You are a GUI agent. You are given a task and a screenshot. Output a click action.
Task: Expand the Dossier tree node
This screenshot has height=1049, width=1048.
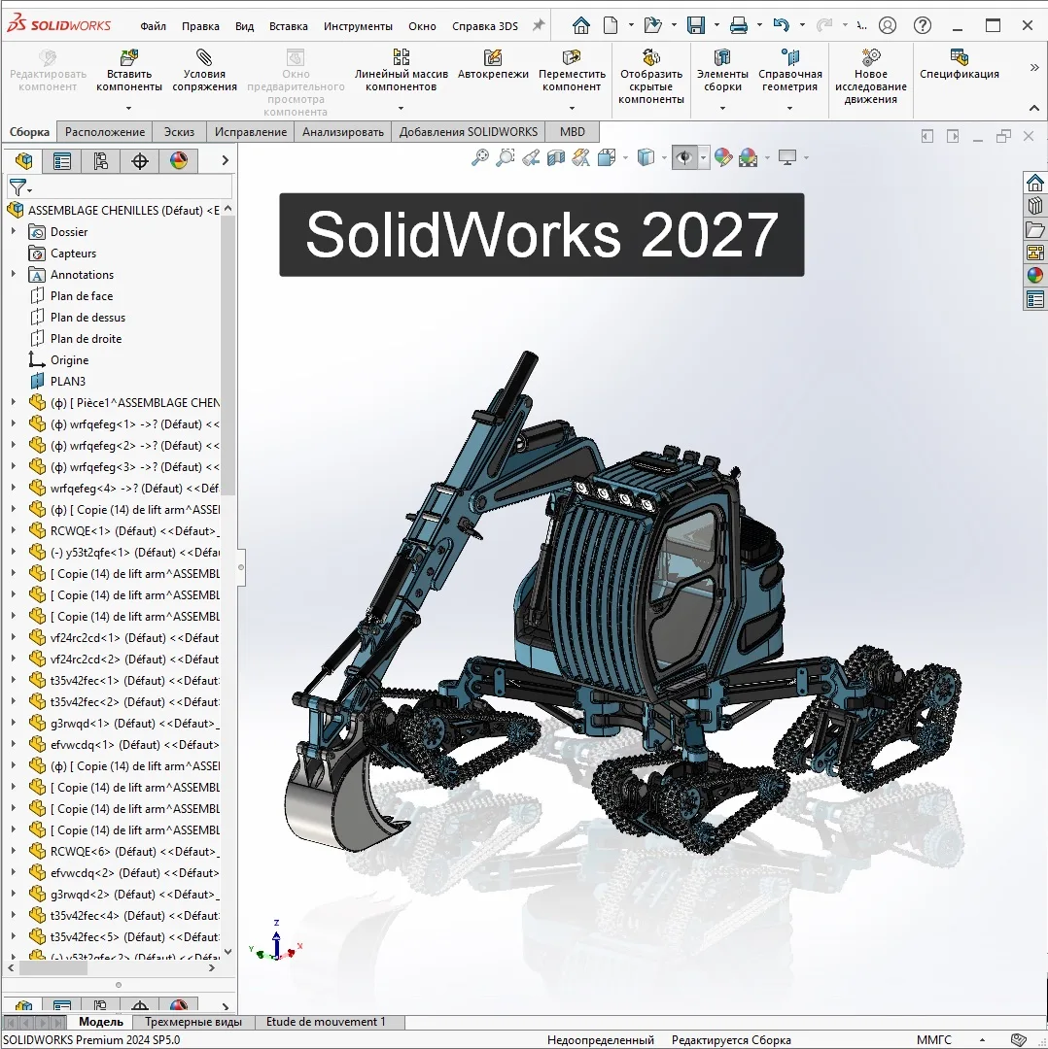tap(13, 231)
